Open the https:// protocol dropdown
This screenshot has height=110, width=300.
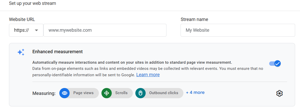click(x=26, y=30)
